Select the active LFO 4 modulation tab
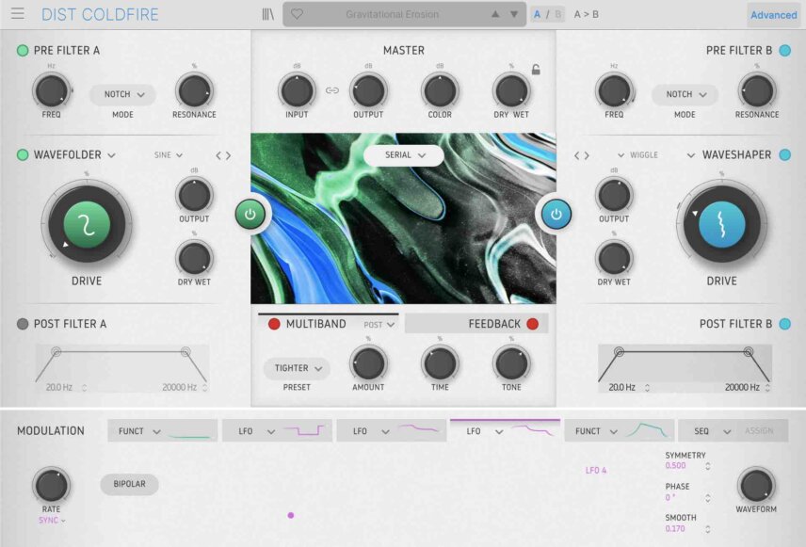The height and width of the screenshot is (547, 806). (x=505, y=431)
